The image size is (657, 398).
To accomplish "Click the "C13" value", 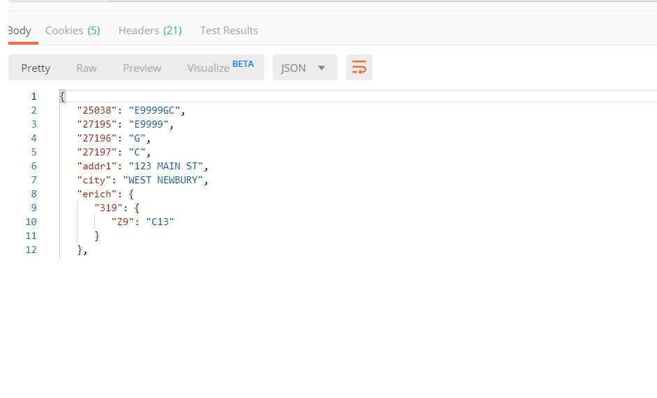I will point(160,222).
